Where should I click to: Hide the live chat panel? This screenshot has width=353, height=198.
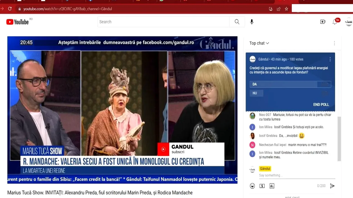(292, 197)
